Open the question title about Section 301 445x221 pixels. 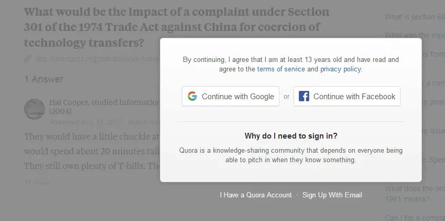177,27
